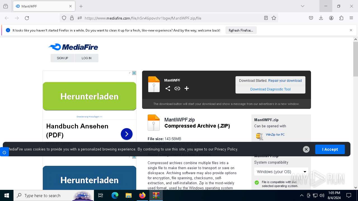Viewport: 358px width, 201px height.
Task: Select the MantiWPF tab
Action: coord(44,6)
